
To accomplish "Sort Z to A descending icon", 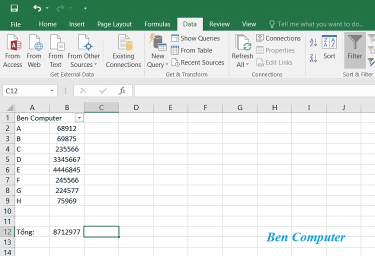I will (x=313, y=58).
